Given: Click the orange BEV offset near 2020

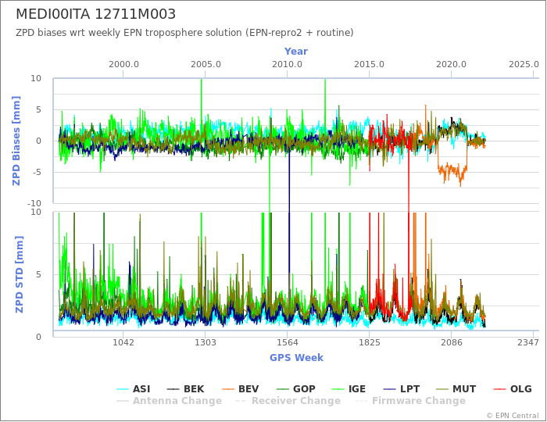Looking at the screenshot, I should click(x=452, y=171).
